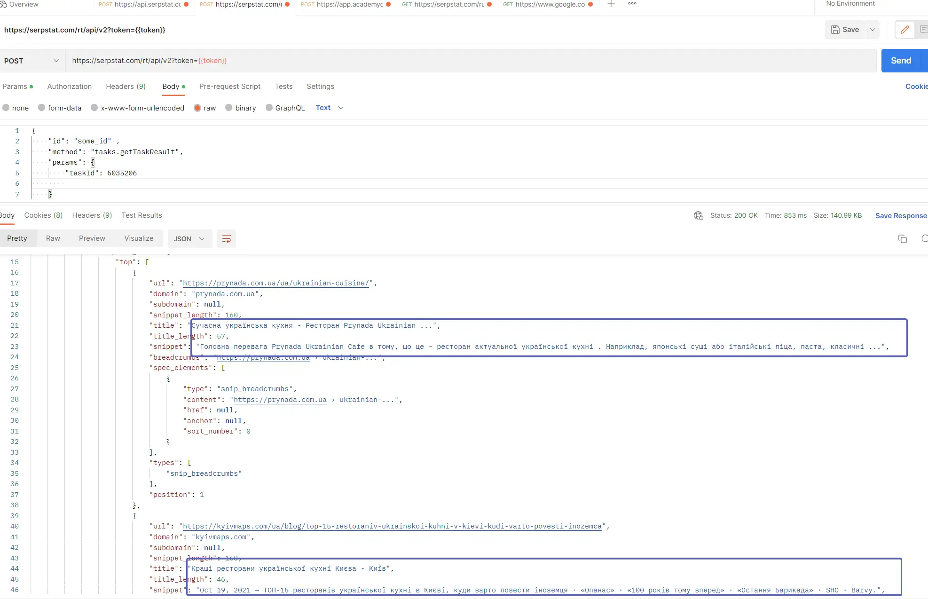Open the JSON response format dropdown

point(189,239)
